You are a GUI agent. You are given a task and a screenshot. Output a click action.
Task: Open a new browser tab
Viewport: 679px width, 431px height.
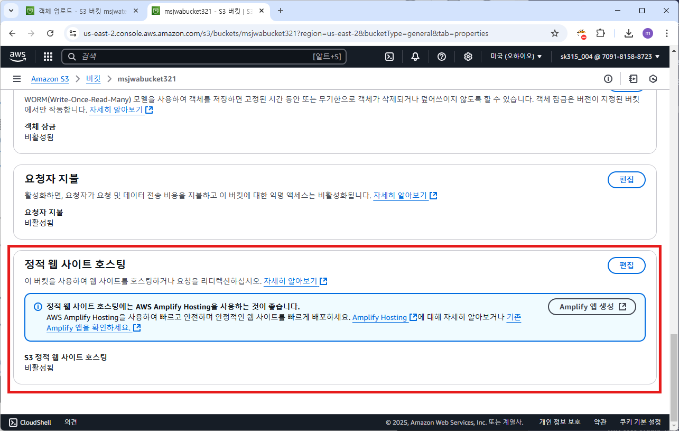281,11
